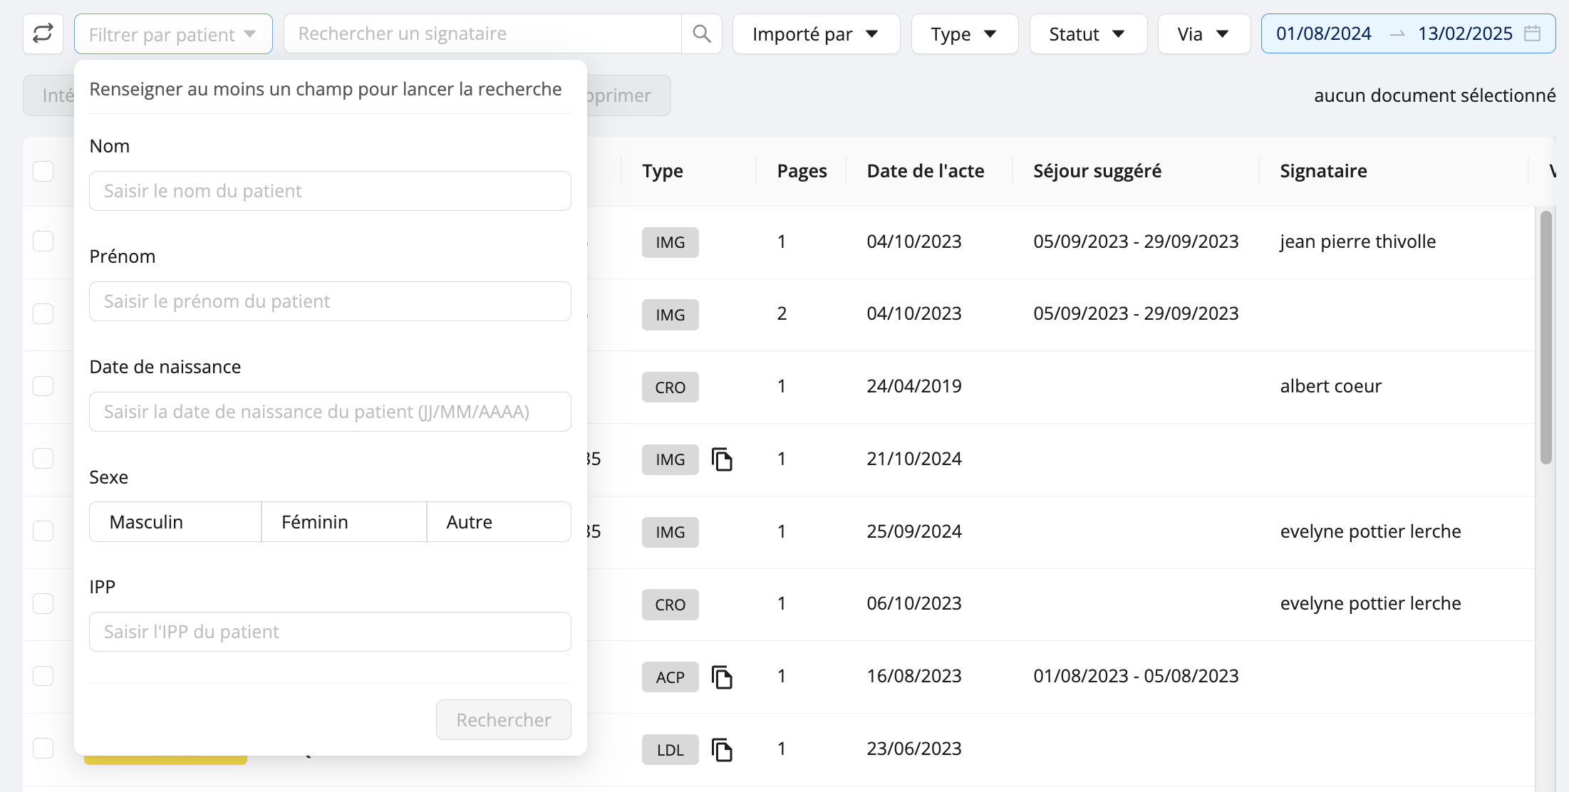Click the date 24/04/2019
The width and height of the screenshot is (1569, 792).
pyautogui.click(x=914, y=386)
